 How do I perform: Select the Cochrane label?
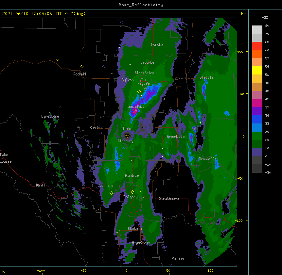(105, 186)
